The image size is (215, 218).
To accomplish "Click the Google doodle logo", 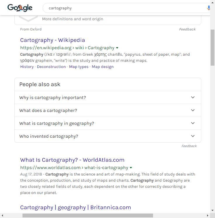I will pos(20,8).
